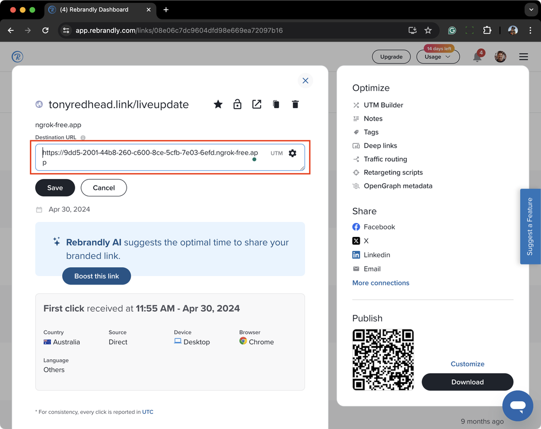Close the link details panel with X

click(305, 81)
